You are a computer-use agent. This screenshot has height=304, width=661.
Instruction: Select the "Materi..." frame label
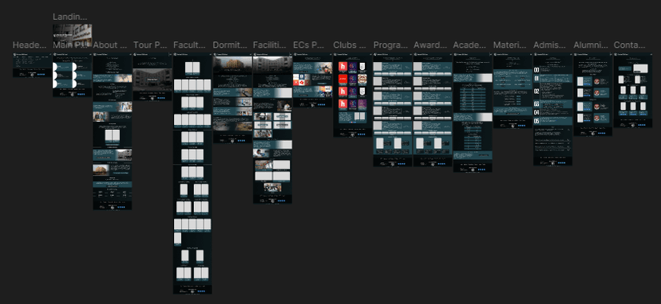click(510, 45)
